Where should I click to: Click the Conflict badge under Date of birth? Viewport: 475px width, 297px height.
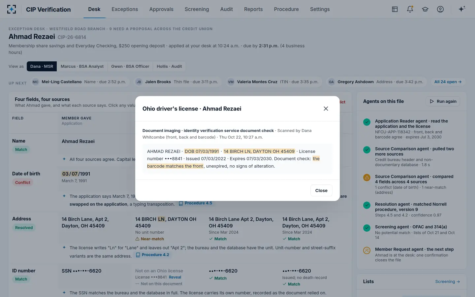point(22,182)
